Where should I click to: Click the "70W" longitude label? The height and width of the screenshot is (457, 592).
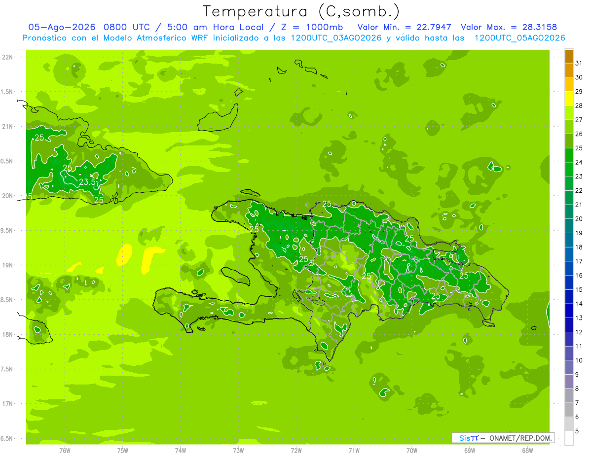(x=412, y=451)
